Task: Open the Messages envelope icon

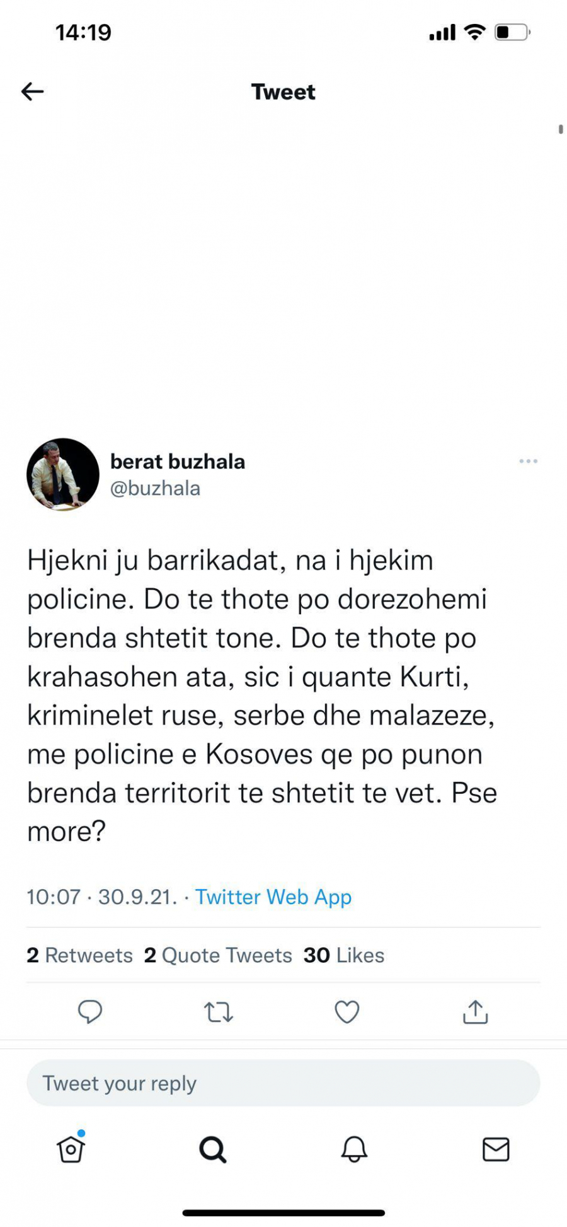Action: coord(496,1149)
